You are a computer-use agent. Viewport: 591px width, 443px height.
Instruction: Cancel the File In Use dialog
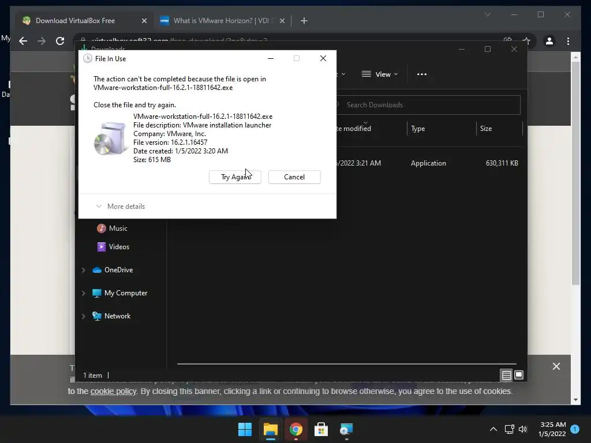coord(294,177)
